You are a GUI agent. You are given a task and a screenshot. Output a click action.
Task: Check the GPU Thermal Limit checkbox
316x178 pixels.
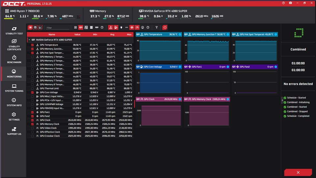pyautogui.click(x=32, y=88)
